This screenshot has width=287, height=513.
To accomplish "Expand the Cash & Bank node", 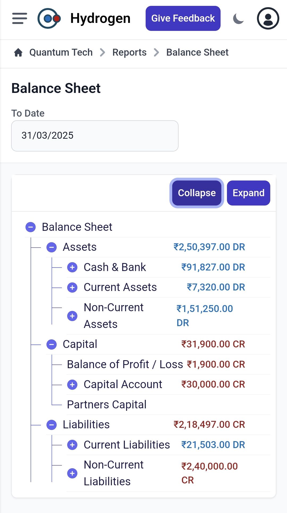I will [72, 267].
